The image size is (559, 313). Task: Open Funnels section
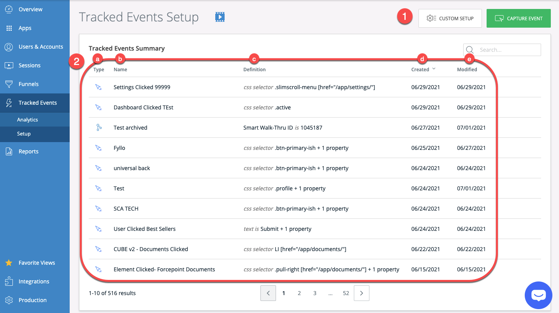point(35,84)
